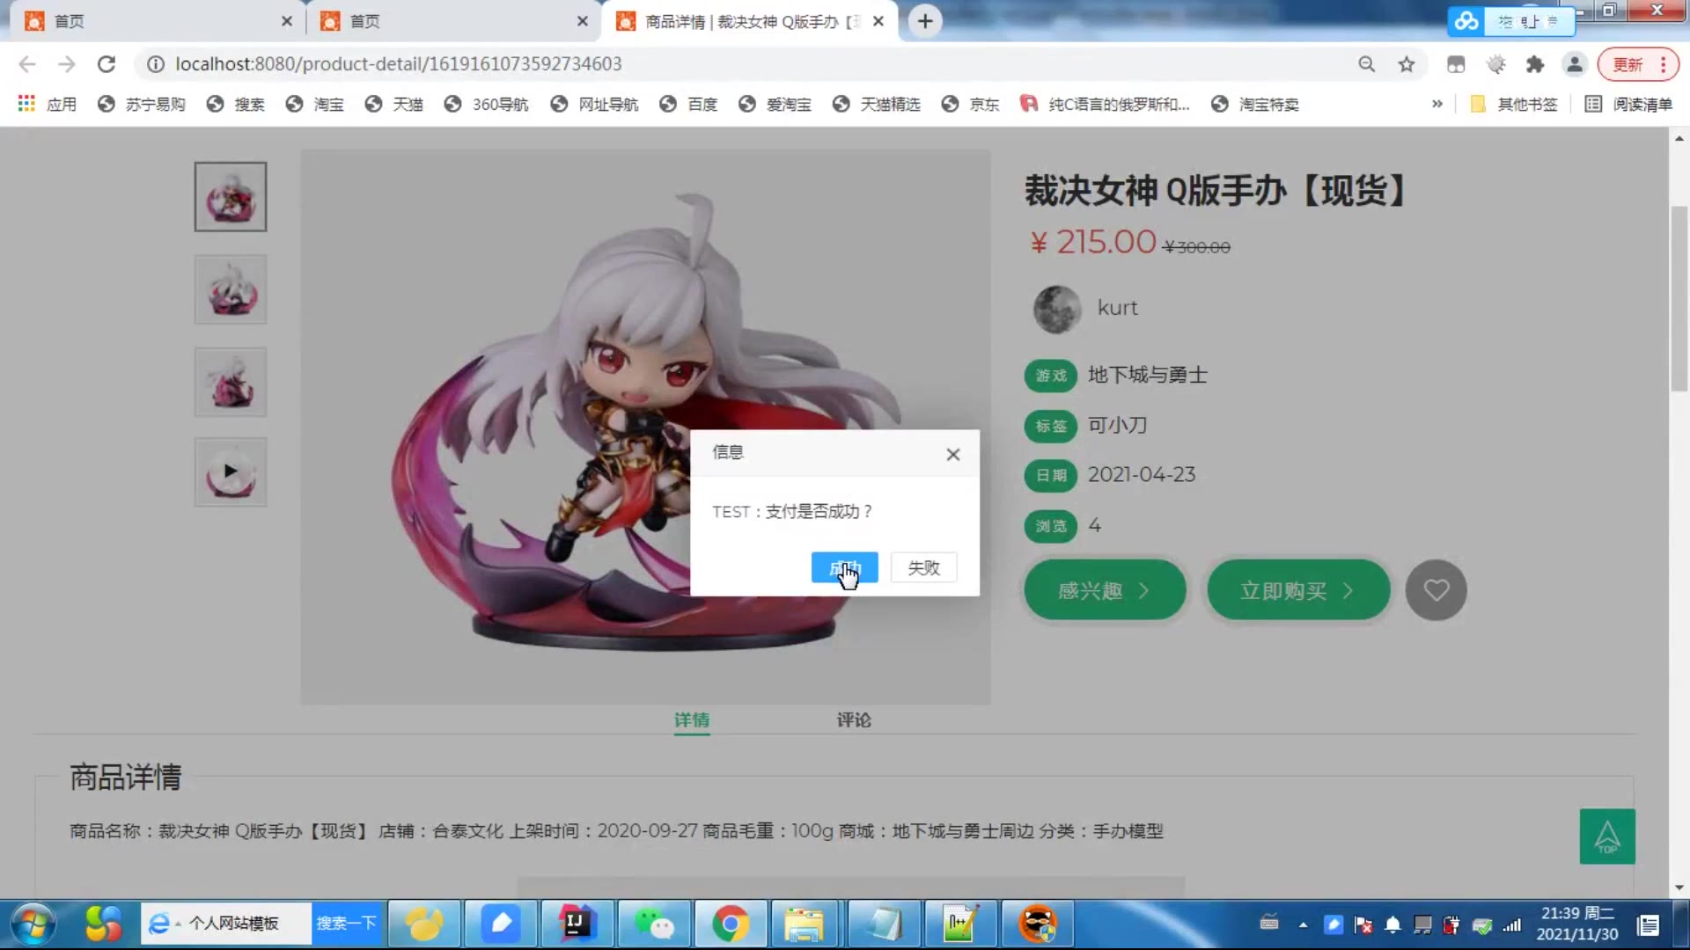This screenshot has height=950, width=1690.
Task: Open IntelliJ IDEA from the taskbar
Action: point(577,924)
